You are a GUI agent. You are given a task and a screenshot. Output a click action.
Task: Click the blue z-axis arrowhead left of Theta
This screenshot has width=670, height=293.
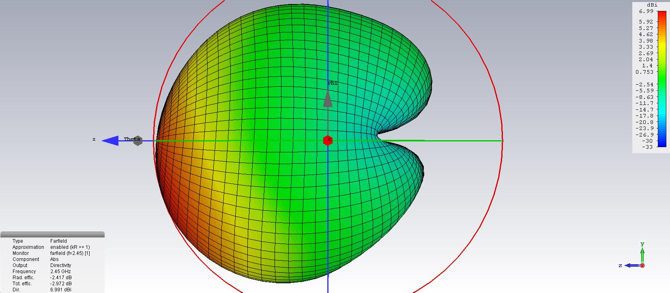tap(110, 141)
